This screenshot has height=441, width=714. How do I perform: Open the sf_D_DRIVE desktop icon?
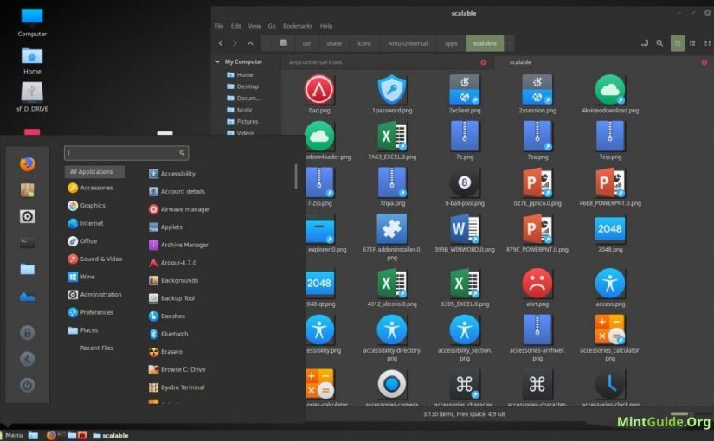pyautogui.click(x=32, y=97)
